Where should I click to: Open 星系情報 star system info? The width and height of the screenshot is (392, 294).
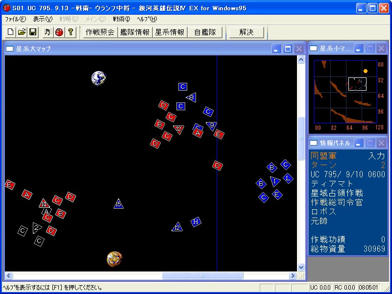point(170,32)
